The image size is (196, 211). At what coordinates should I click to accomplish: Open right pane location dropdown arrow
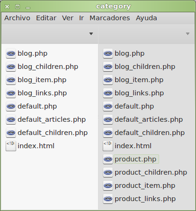pyautogui.click(x=187, y=34)
